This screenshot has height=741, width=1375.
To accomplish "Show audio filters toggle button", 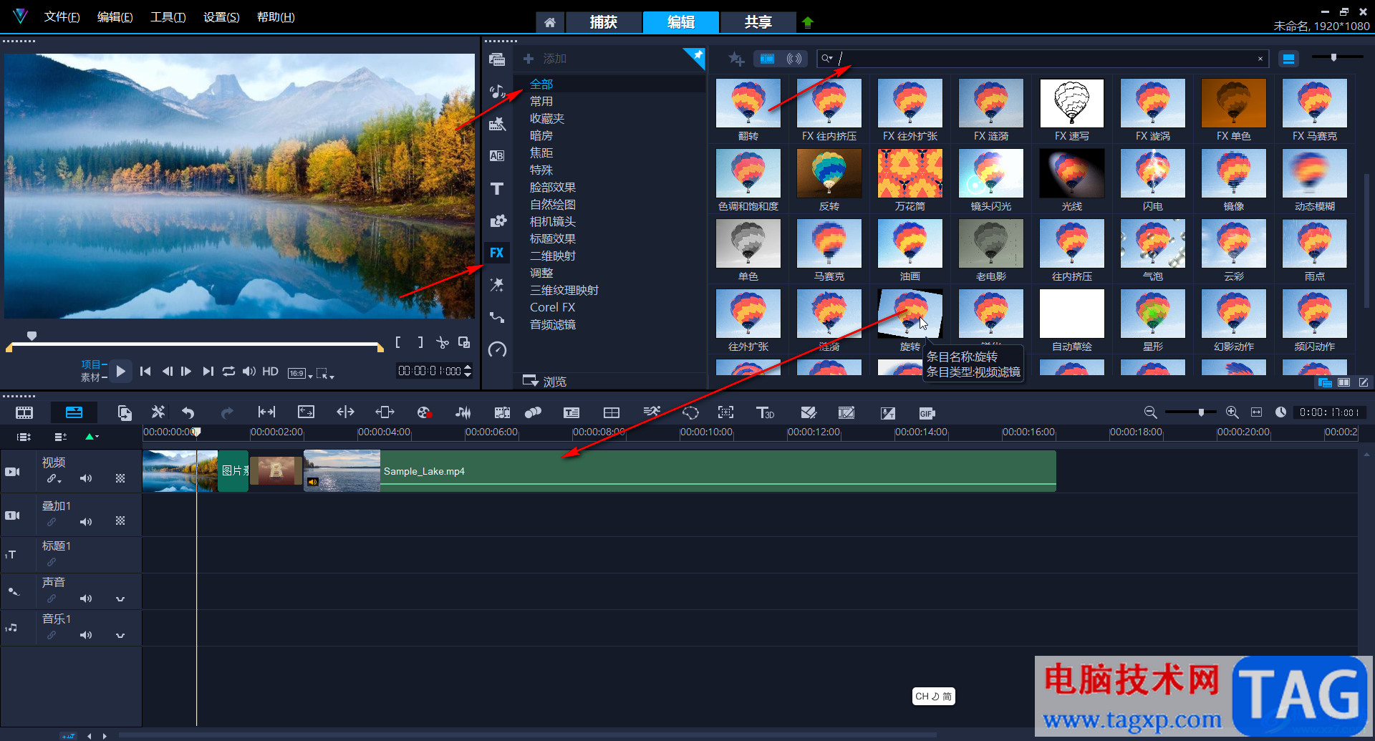I will [x=794, y=59].
